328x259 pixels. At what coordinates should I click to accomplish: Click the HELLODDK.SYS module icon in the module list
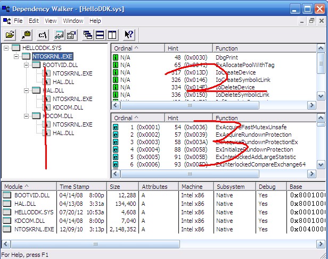pos(7,212)
